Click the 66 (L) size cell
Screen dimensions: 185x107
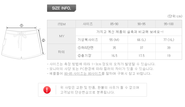pyautogui.click(x=141, y=40)
